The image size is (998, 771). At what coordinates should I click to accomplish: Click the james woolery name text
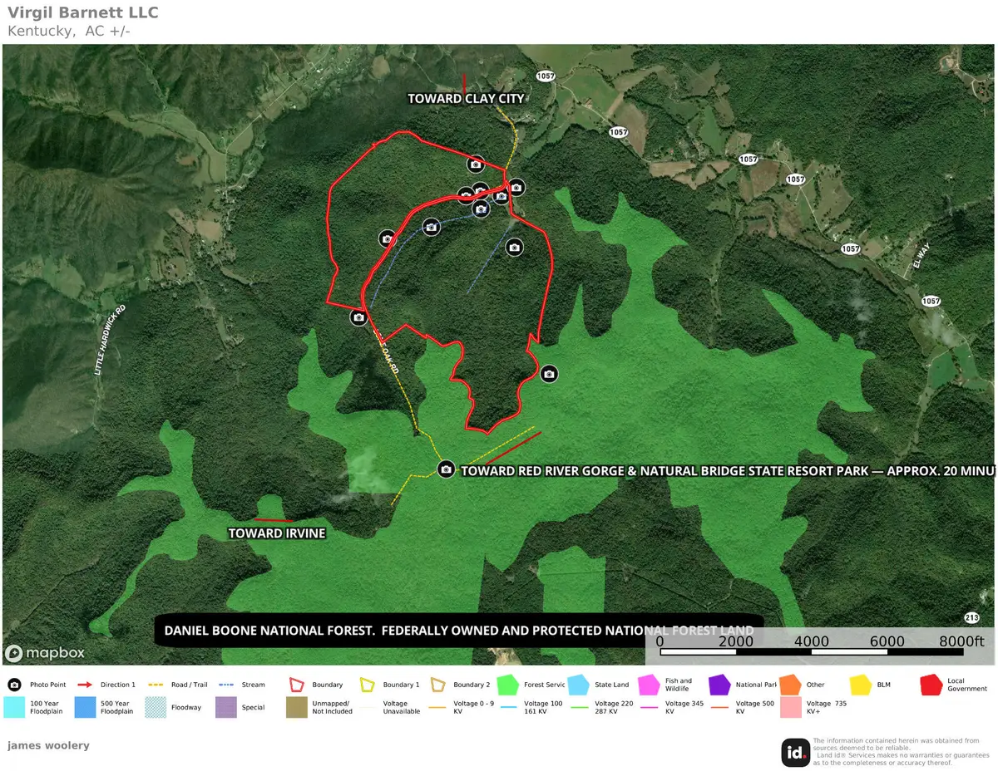click(48, 745)
